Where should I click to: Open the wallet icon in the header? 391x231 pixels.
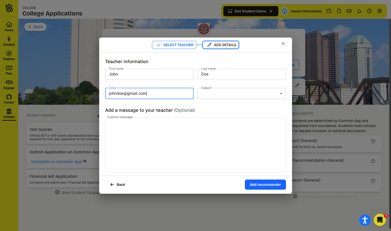pyautogui.click(x=329, y=11)
